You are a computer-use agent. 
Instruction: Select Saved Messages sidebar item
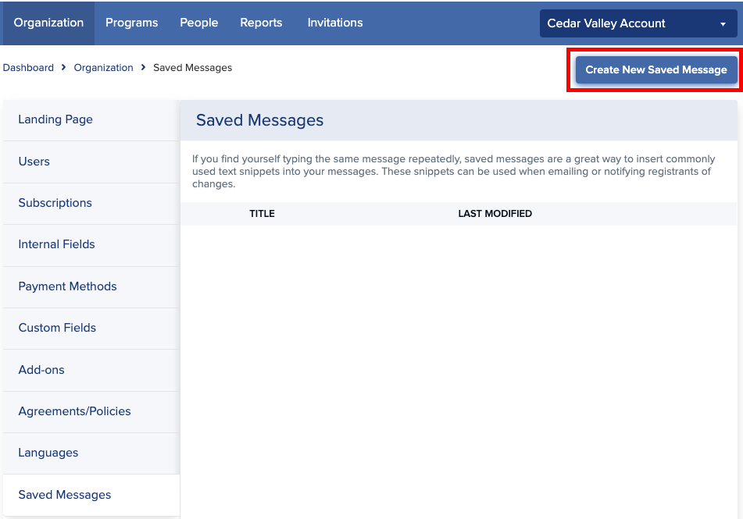pyautogui.click(x=91, y=495)
